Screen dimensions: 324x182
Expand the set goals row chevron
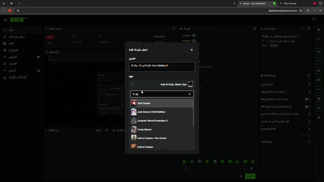pos(309,142)
